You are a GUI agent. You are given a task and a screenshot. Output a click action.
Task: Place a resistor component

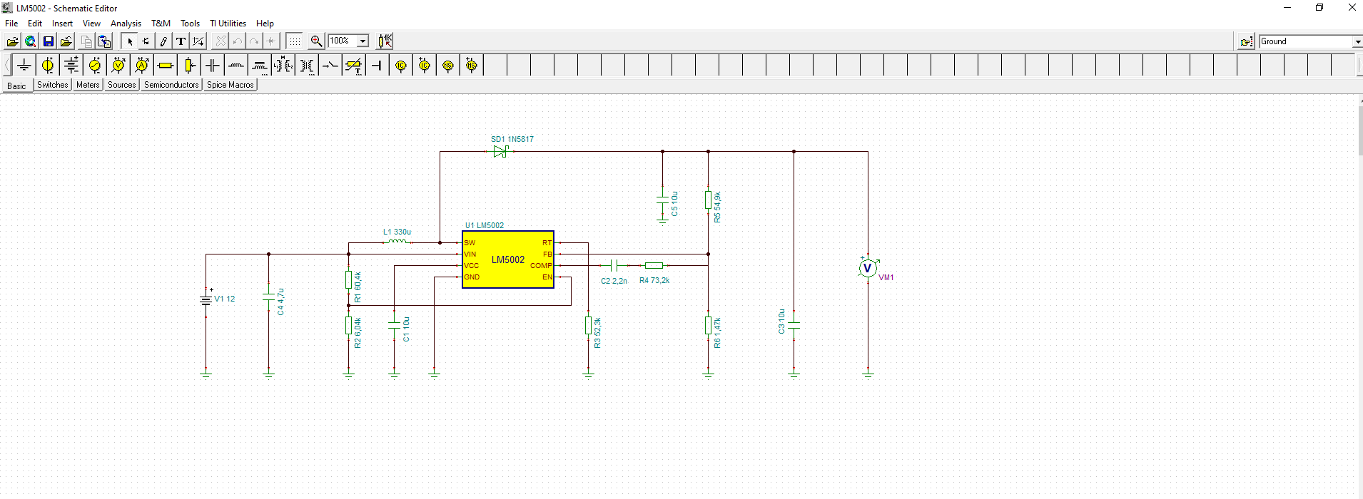[x=166, y=66]
